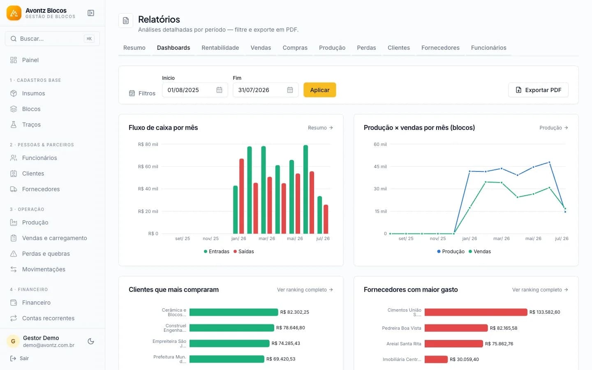Click the Prefeitura Mun. green bar
The height and width of the screenshot is (370, 592).
227,359
